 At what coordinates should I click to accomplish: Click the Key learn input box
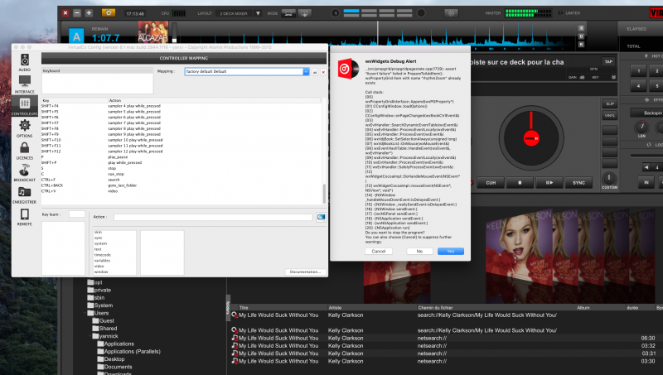coord(77,214)
